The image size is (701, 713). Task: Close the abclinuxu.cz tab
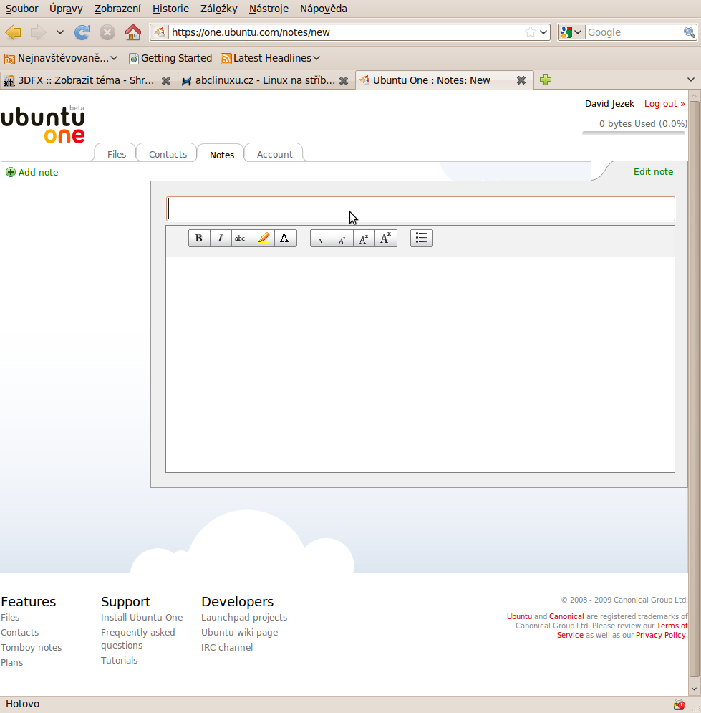coord(344,80)
